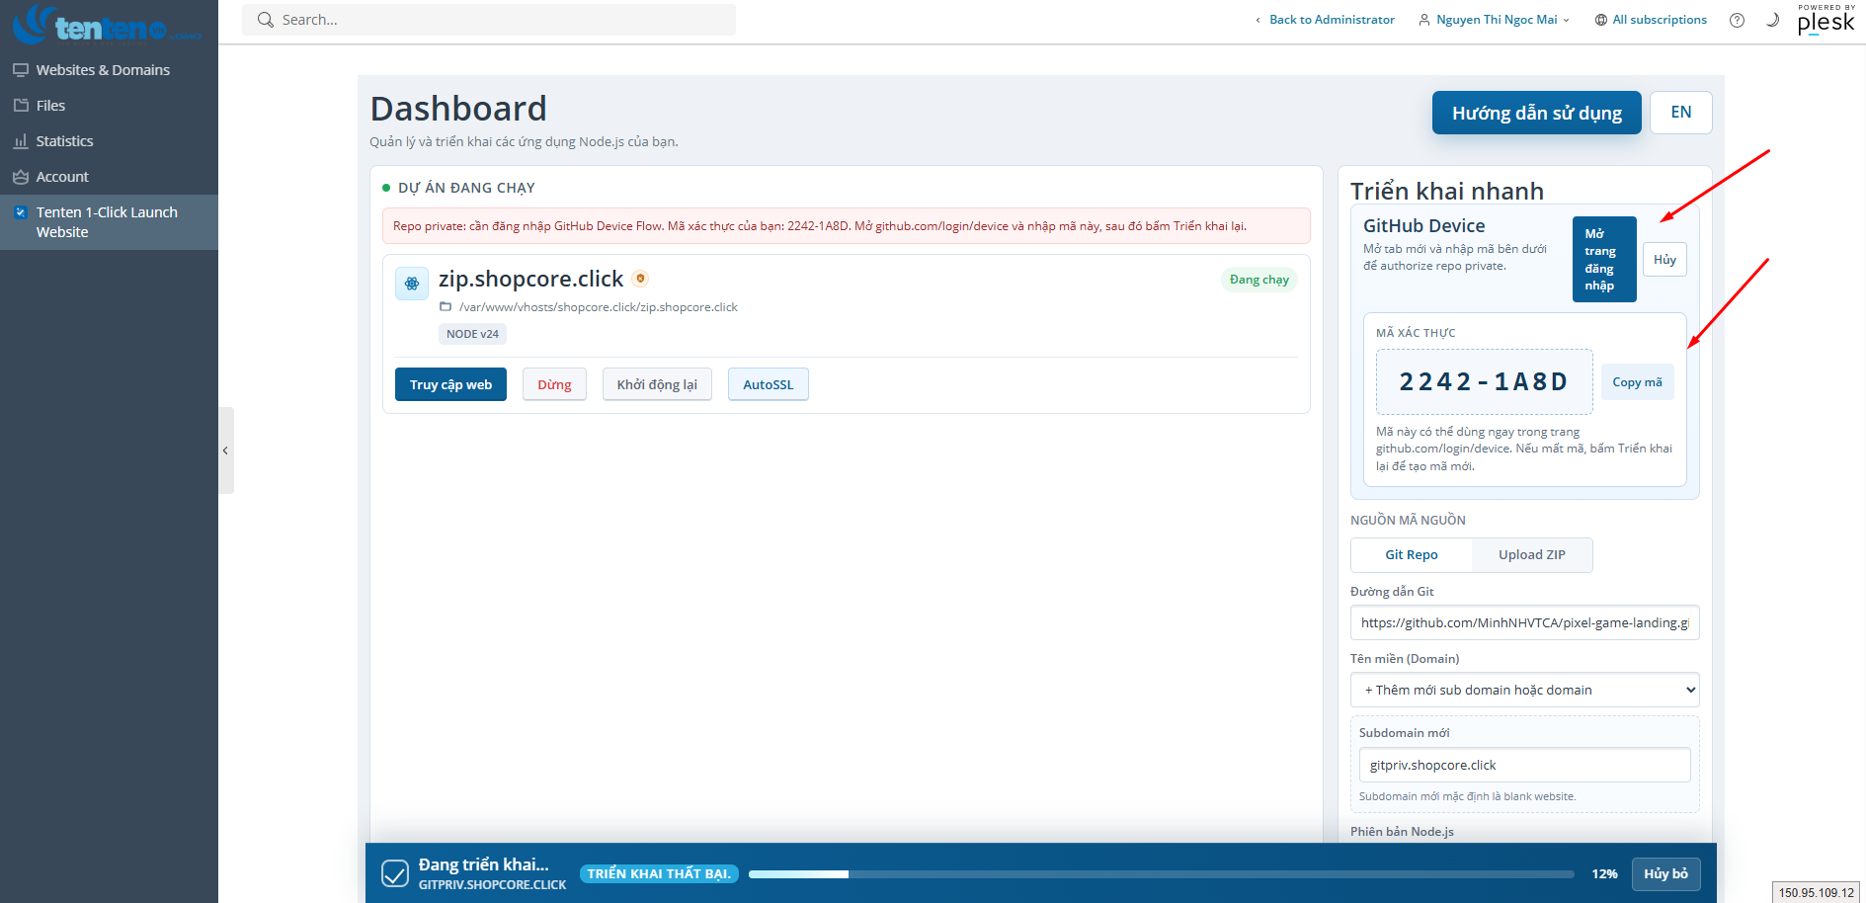Select the Git Repo tab
The width and height of the screenshot is (1866, 903).
[1411, 554]
